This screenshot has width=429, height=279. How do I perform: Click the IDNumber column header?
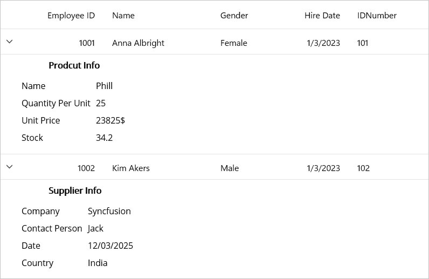point(377,15)
